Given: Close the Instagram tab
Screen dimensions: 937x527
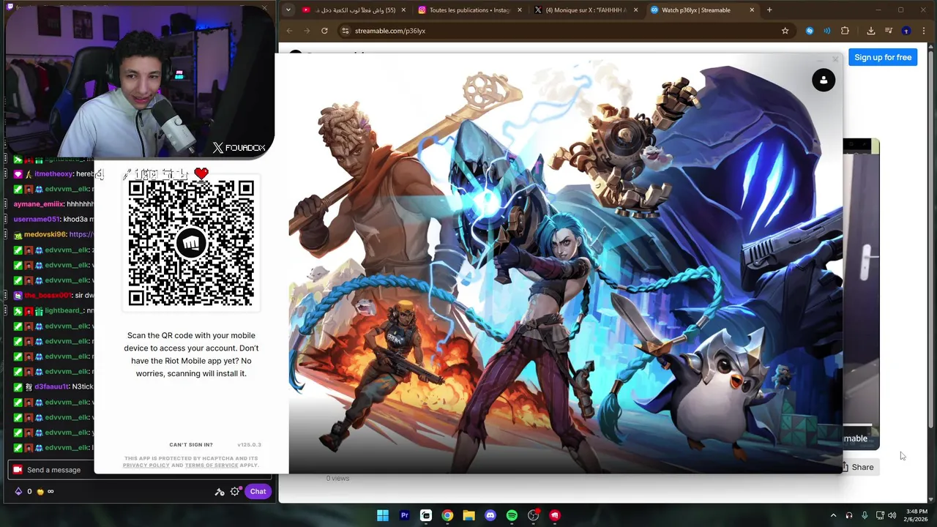Looking at the screenshot, I should (520, 10).
